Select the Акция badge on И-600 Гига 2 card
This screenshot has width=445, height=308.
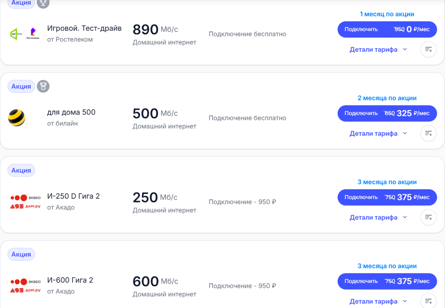pyautogui.click(x=21, y=254)
